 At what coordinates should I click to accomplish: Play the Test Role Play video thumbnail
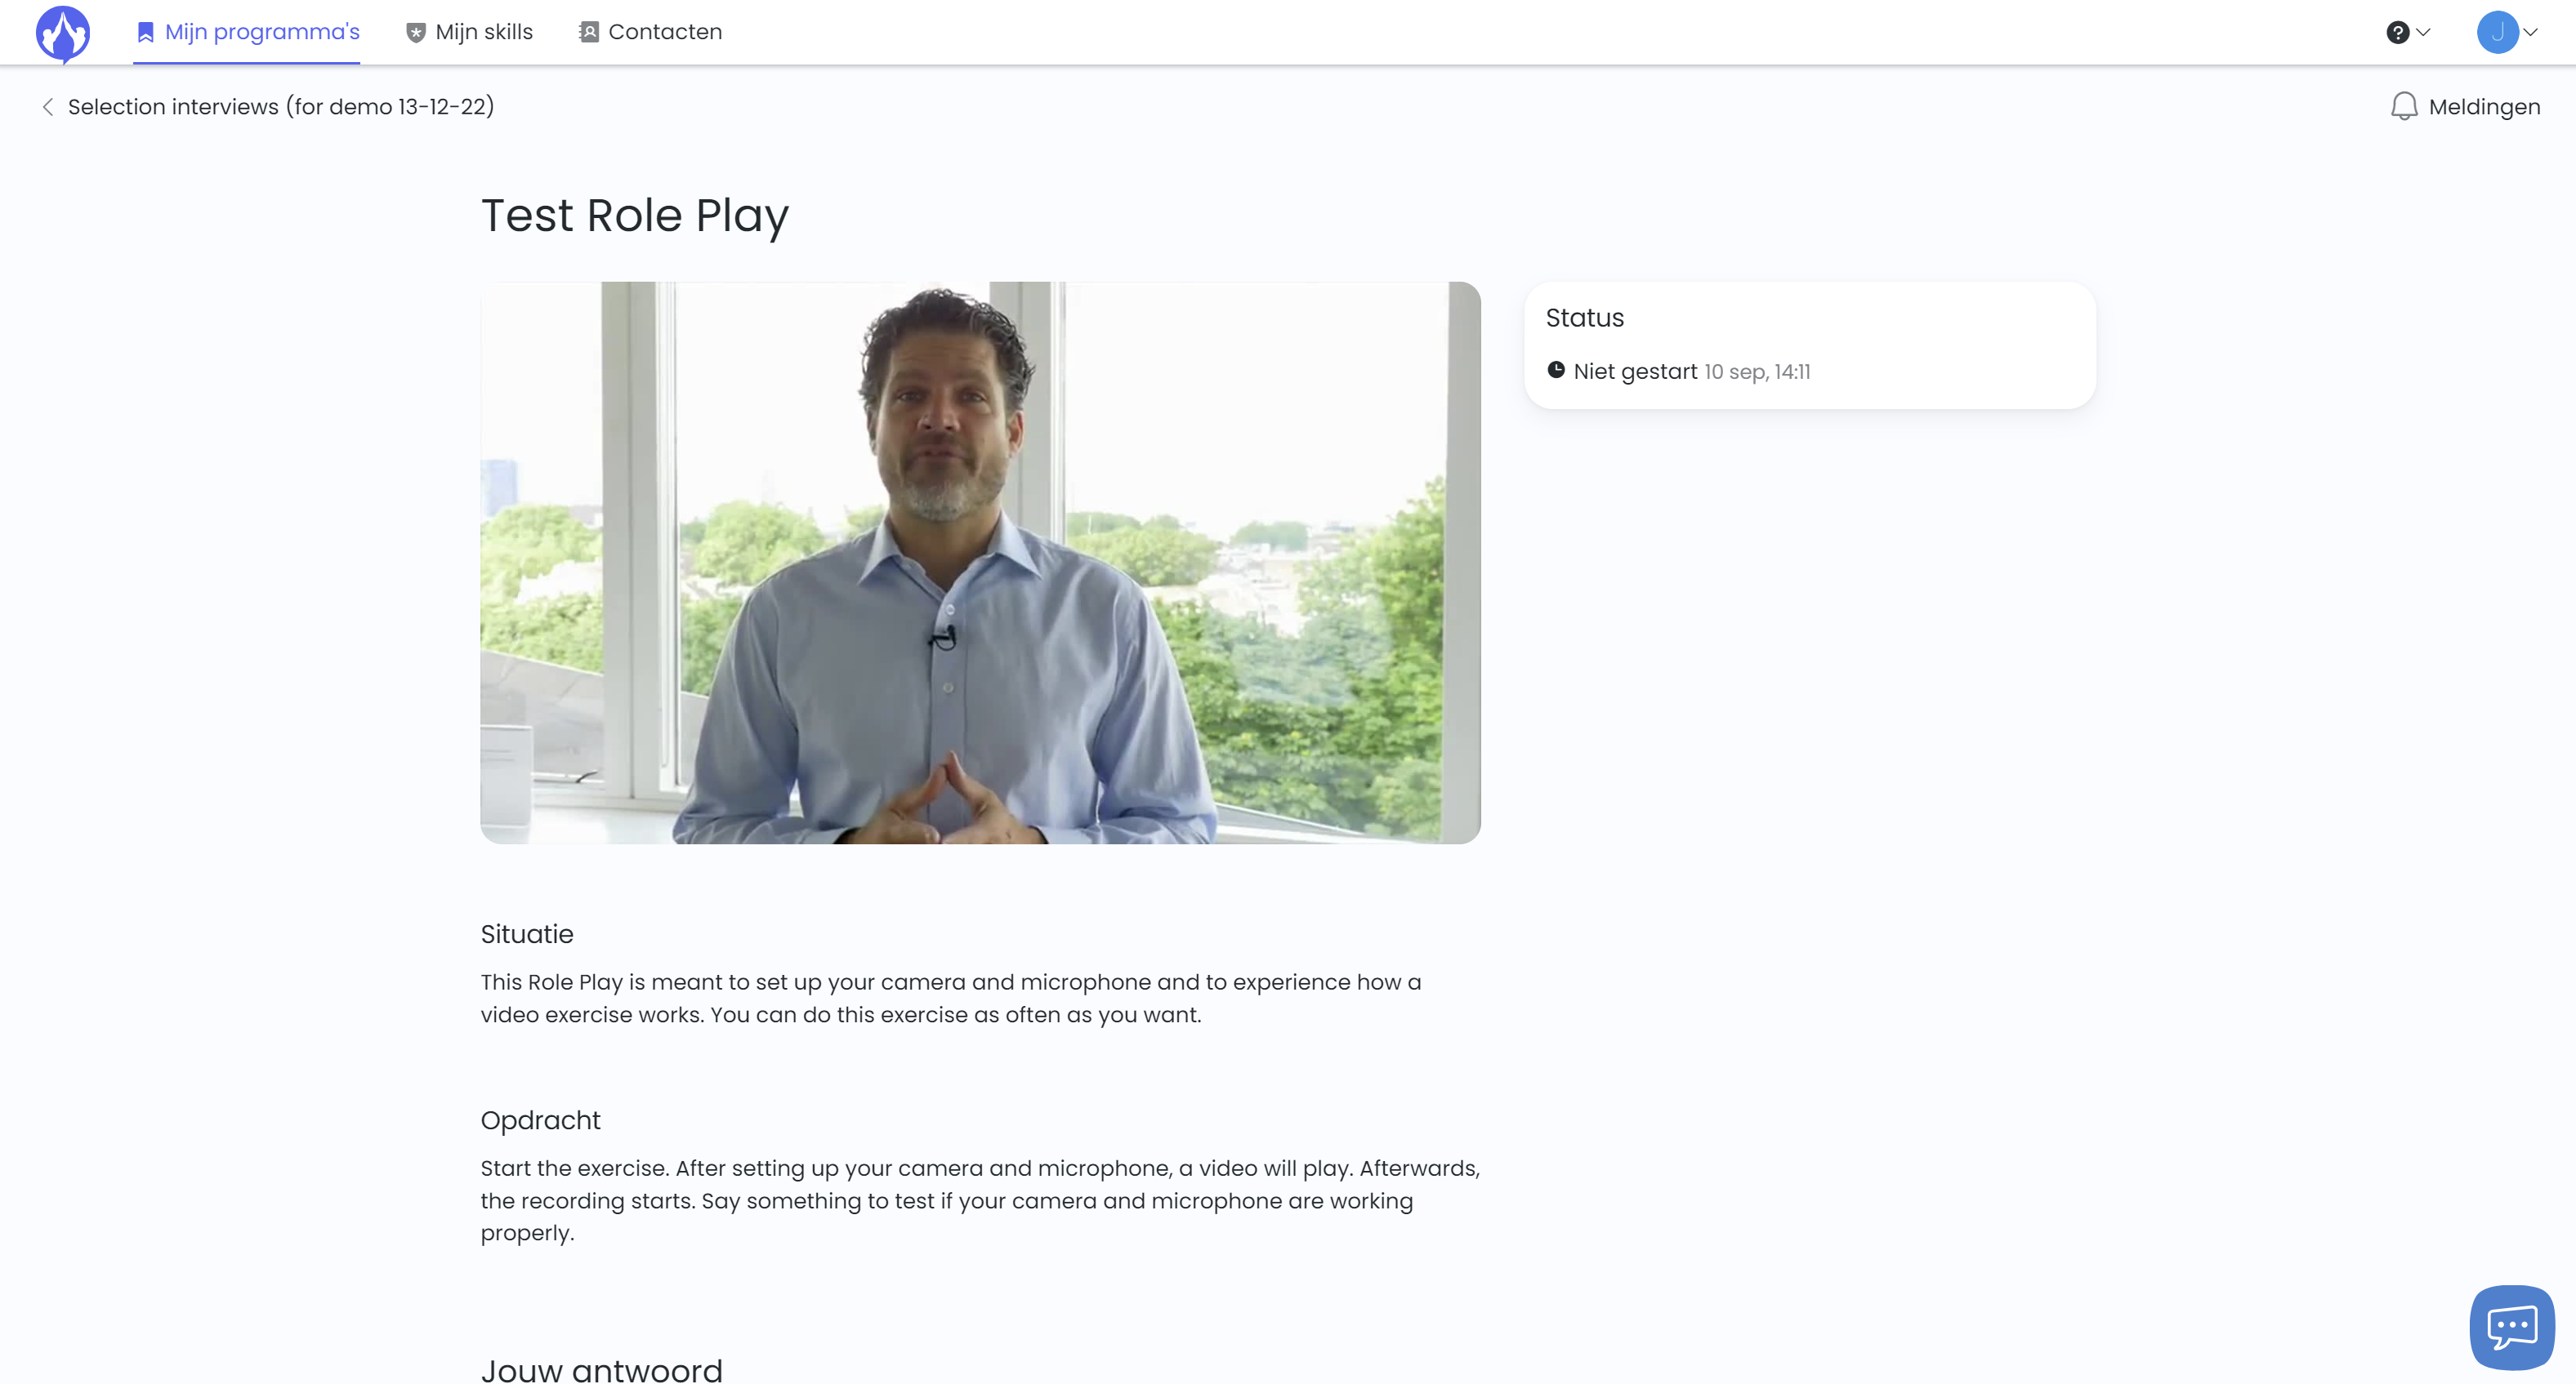pyautogui.click(x=980, y=563)
